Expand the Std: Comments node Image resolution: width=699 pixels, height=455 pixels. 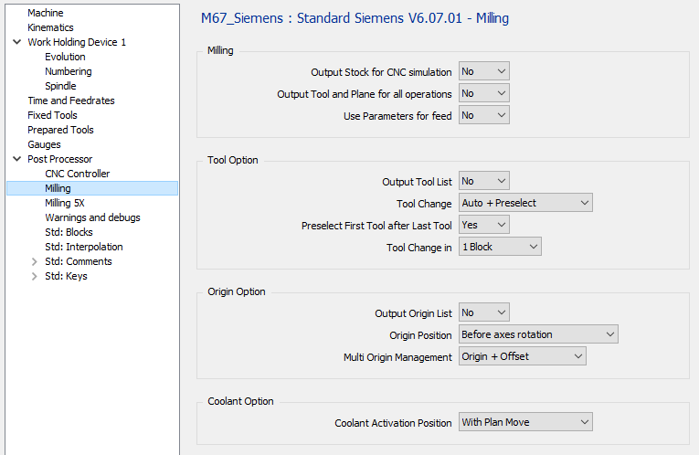click(x=35, y=261)
